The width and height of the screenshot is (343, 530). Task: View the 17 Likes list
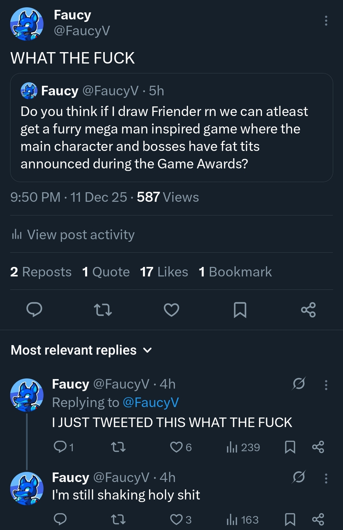pos(164,272)
